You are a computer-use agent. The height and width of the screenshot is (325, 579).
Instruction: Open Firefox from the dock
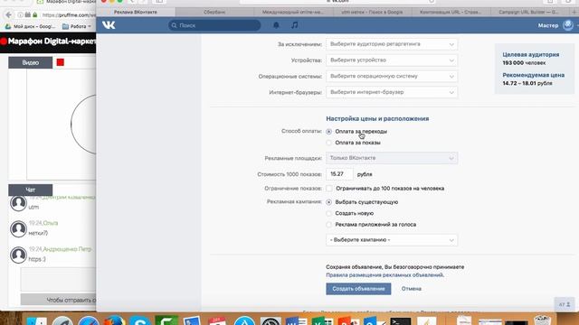[x=115, y=320]
